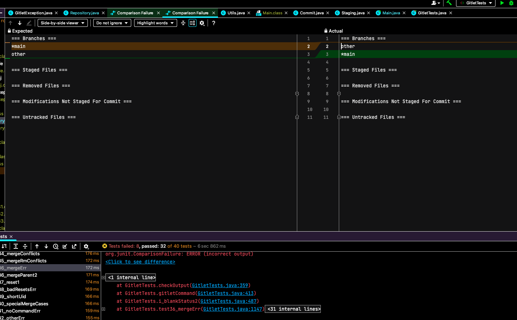Screen dimensions: 517x320
Task: Open the Highlight words dropdown
Action: 155,23
